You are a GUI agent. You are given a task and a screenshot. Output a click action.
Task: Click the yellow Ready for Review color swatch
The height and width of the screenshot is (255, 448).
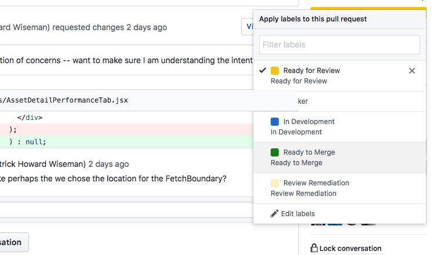(x=275, y=71)
